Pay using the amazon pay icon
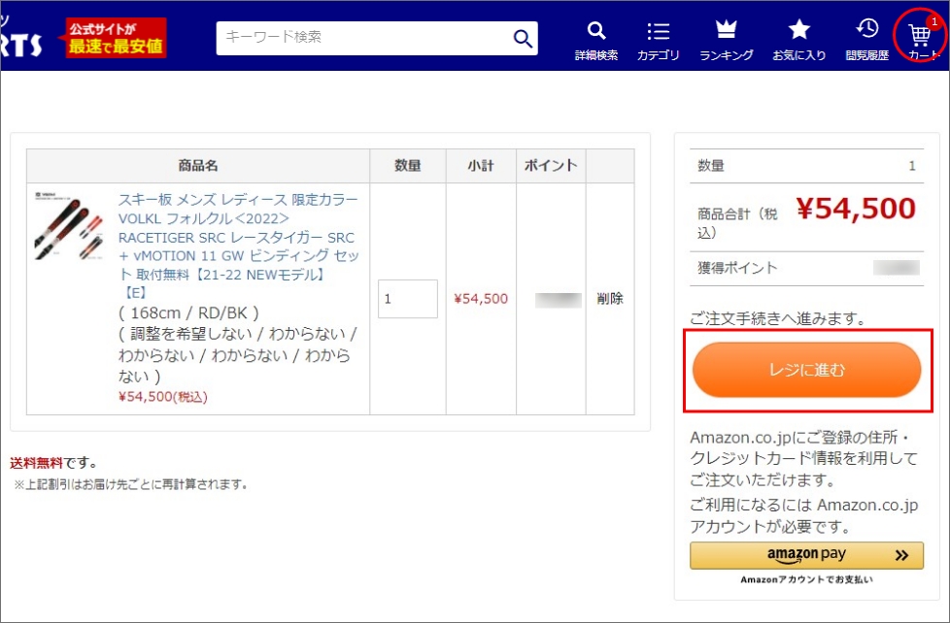Screen dimensions: 950x623 pyautogui.click(x=806, y=555)
